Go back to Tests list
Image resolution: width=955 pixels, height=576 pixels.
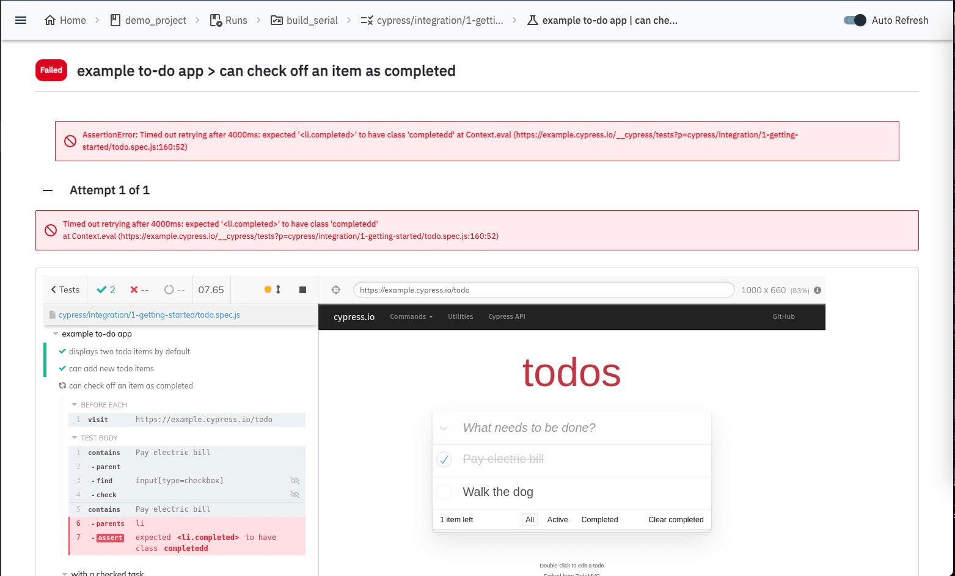(65, 290)
